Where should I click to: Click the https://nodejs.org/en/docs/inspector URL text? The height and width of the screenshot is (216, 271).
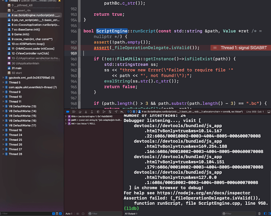point(204,193)
